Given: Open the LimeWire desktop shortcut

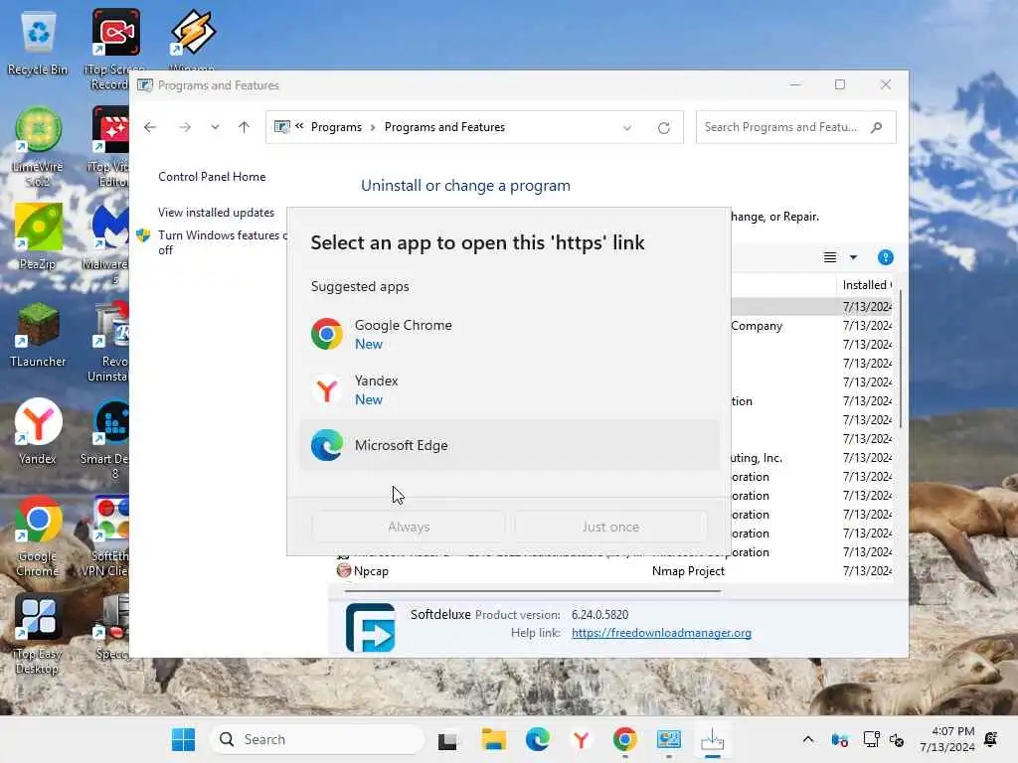Looking at the screenshot, I should (x=38, y=147).
